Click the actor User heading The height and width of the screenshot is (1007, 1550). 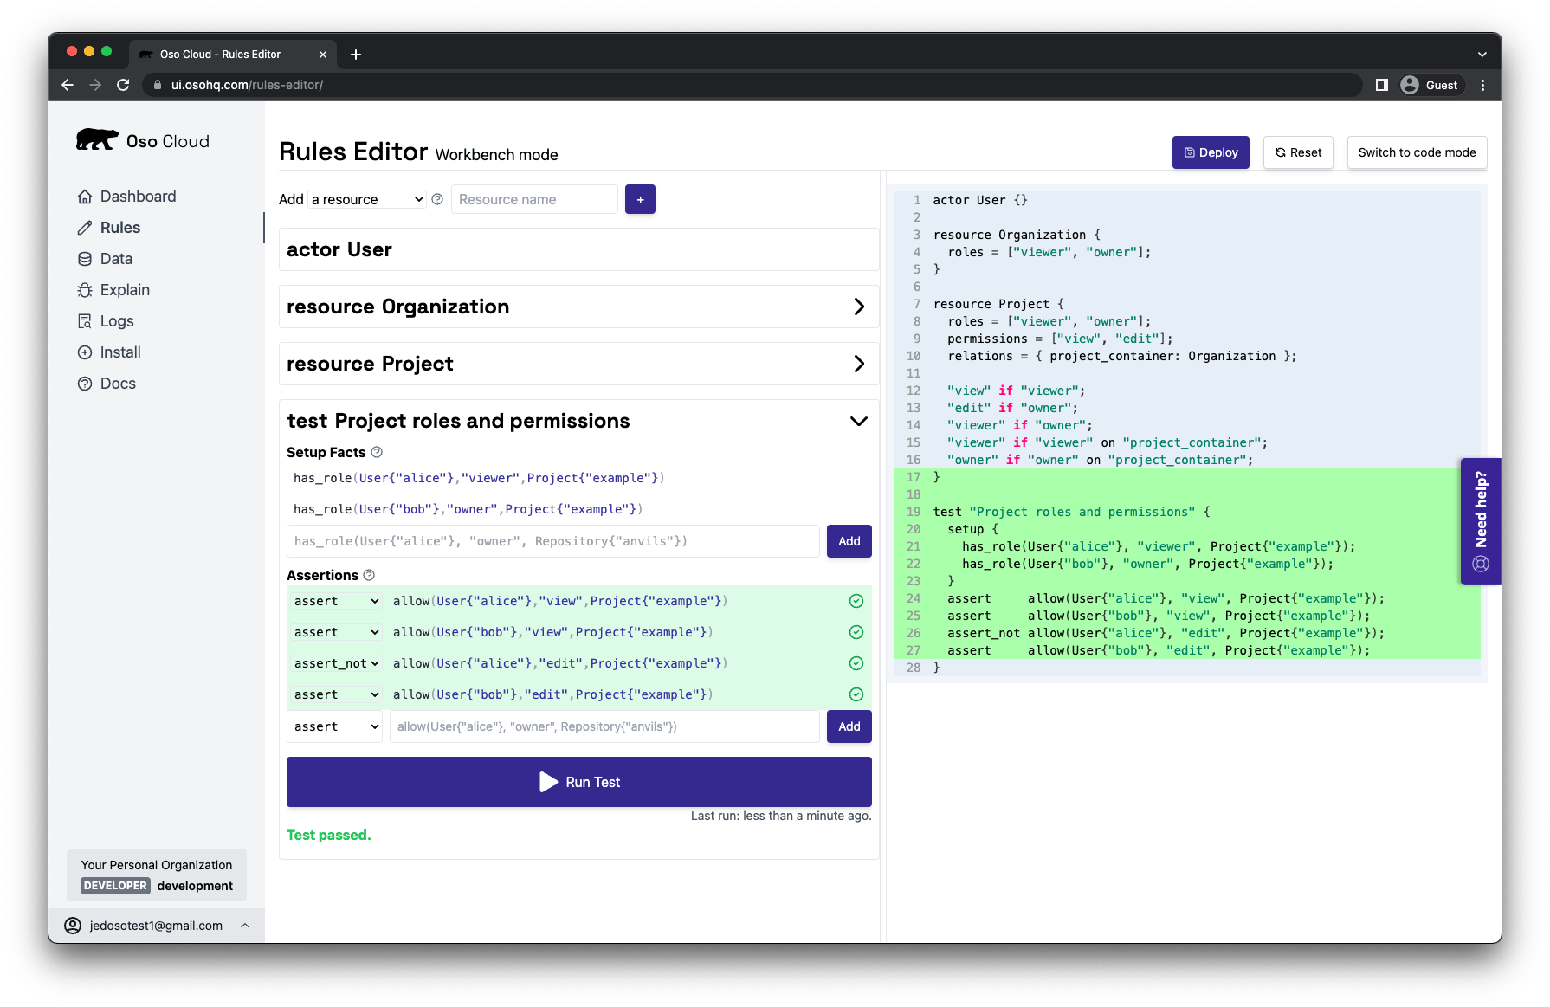click(x=339, y=249)
